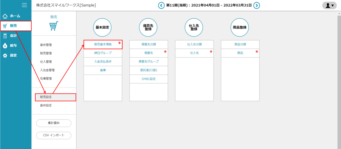This screenshot has width=341, height=149.
Task: Select 案件設定 in the side menu
Action: (46, 105)
